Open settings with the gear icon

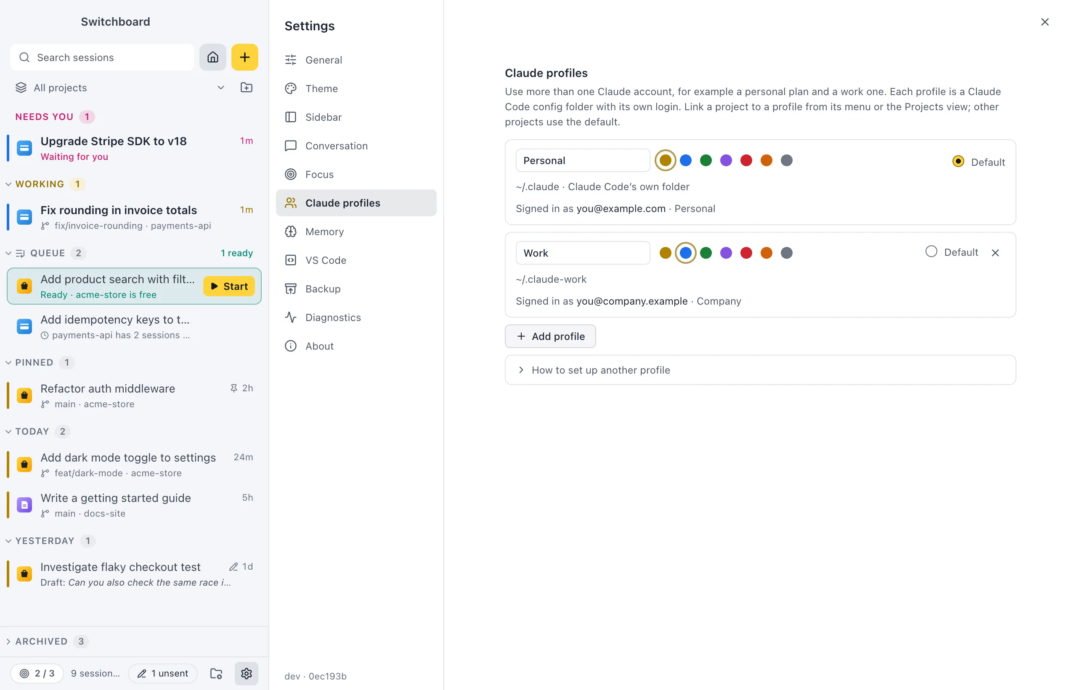[x=247, y=673]
